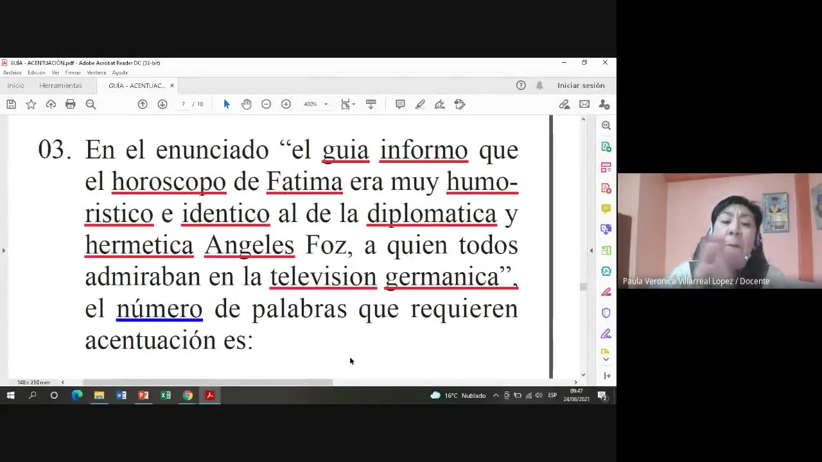Click the vertical scrollbar up arrow

click(583, 120)
